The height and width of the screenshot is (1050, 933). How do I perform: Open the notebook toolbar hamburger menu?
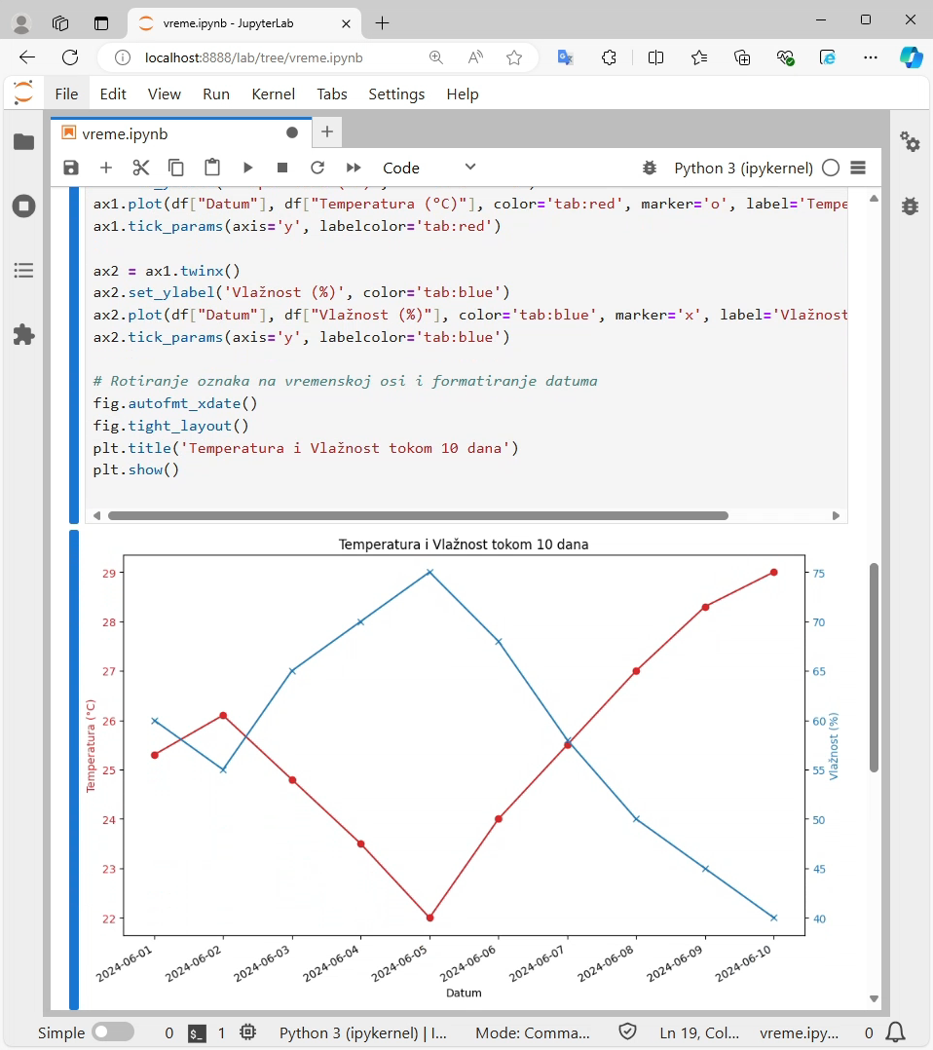[858, 168]
